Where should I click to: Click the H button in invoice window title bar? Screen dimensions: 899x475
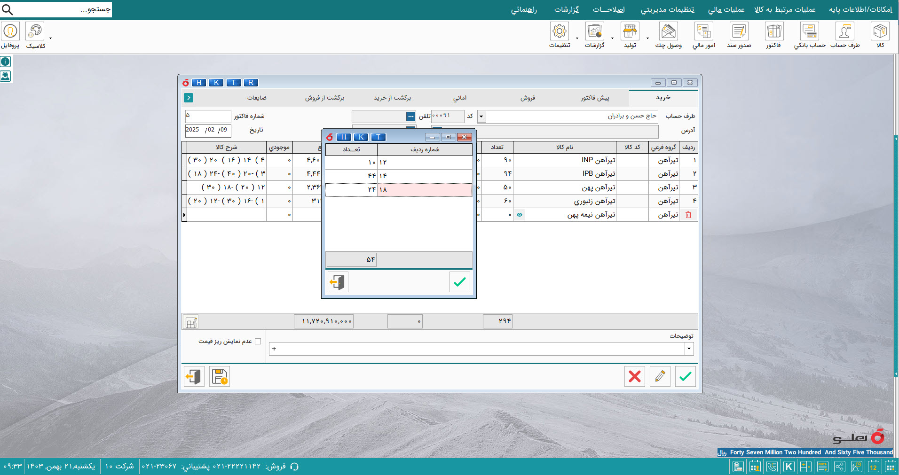point(198,83)
